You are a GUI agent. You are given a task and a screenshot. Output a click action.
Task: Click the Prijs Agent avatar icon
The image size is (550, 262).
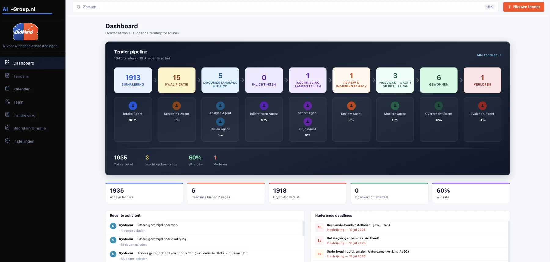[308, 122]
